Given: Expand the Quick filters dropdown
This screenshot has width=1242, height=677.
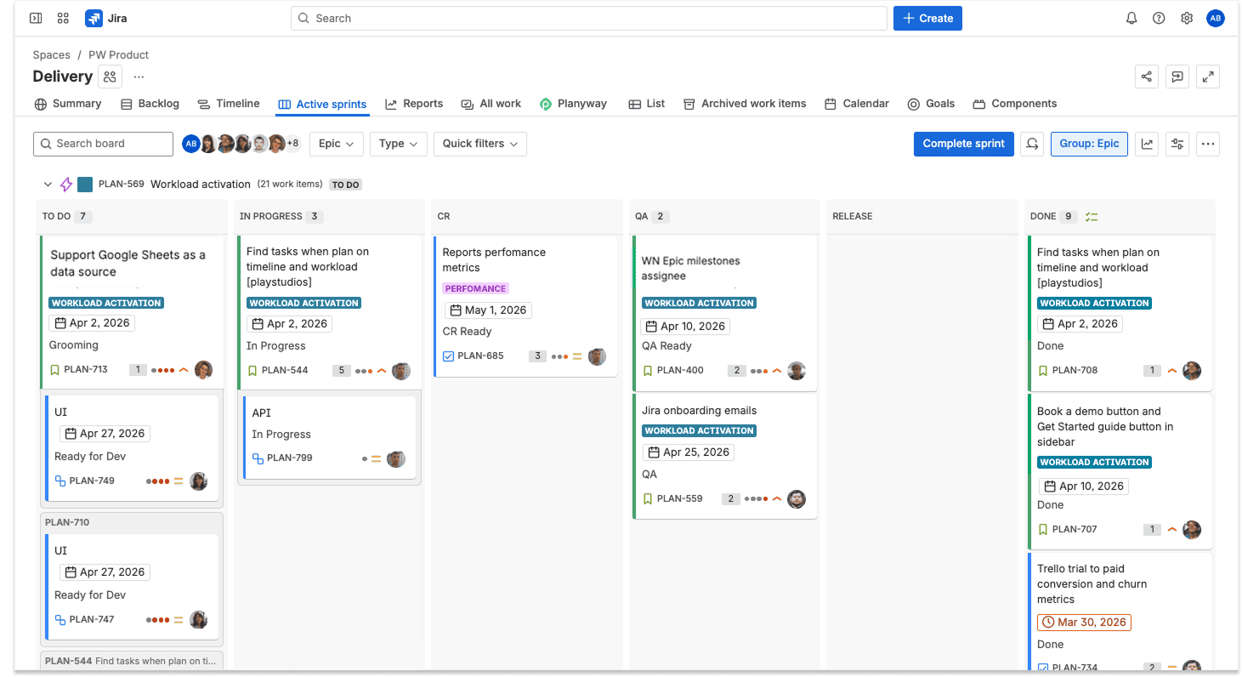Looking at the screenshot, I should pos(479,144).
